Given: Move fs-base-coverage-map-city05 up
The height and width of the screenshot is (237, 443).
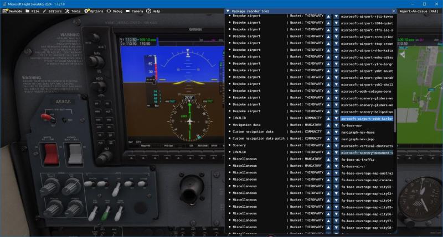Looking at the screenshot, I should point(328,207).
